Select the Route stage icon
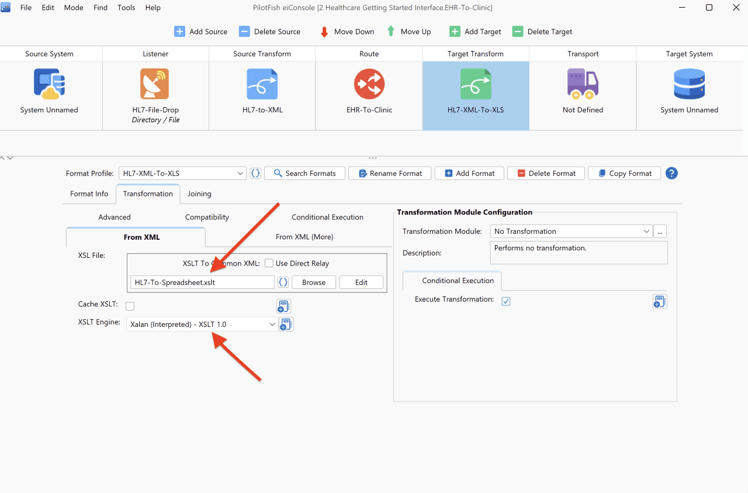 (369, 84)
